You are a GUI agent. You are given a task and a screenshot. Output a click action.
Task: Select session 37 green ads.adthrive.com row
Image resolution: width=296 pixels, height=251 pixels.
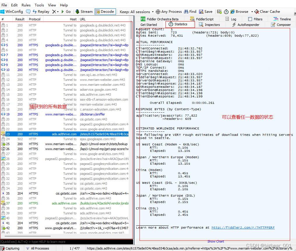(65, 203)
